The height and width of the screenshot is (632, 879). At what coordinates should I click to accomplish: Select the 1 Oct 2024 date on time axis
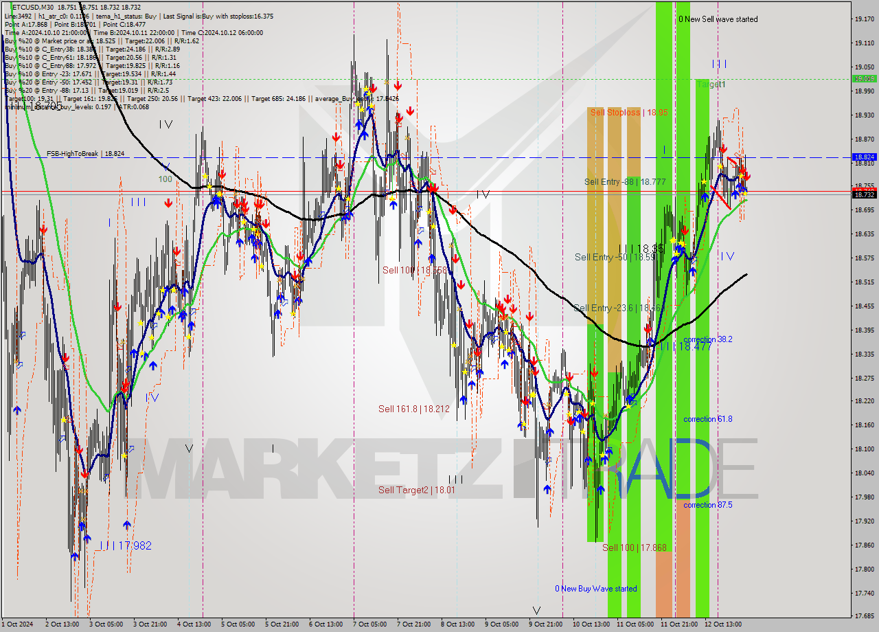pos(17,624)
